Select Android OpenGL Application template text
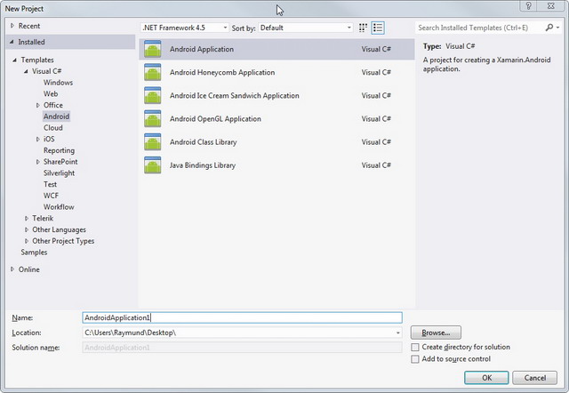 215,118
